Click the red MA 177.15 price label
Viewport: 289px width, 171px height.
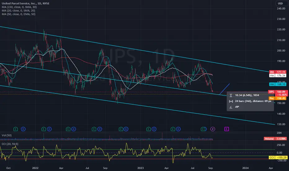[x=278, y=72]
